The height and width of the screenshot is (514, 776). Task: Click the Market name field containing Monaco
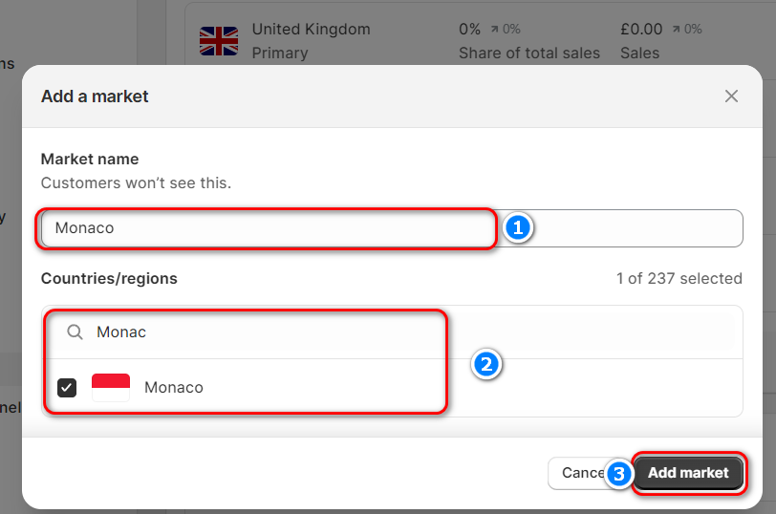268,228
